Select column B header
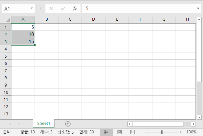203x136 pixels. (47, 20)
